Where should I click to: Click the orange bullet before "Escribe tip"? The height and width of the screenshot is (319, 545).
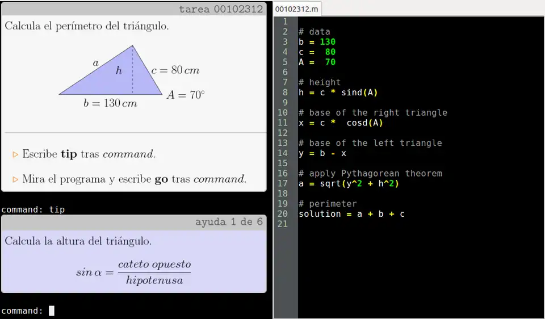point(15,154)
